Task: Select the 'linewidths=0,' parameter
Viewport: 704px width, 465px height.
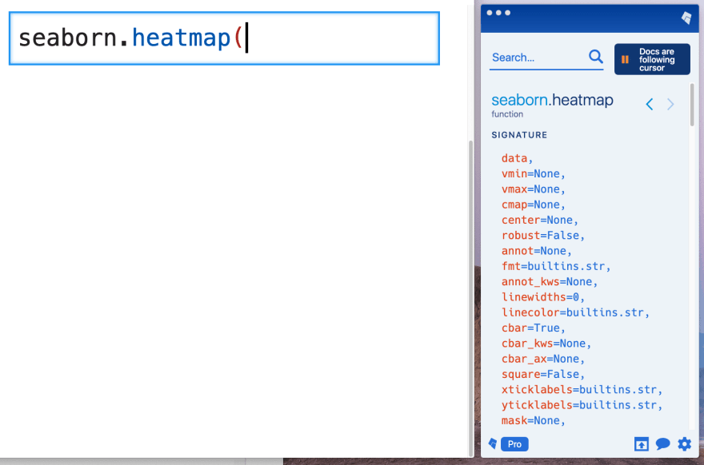Action: [x=543, y=297]
